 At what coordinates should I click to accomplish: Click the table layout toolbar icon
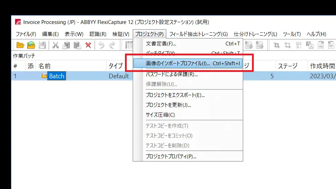click(299, 45)
